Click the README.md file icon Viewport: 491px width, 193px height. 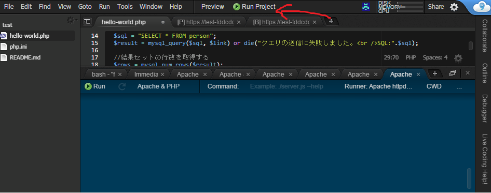tap(4, 57)
